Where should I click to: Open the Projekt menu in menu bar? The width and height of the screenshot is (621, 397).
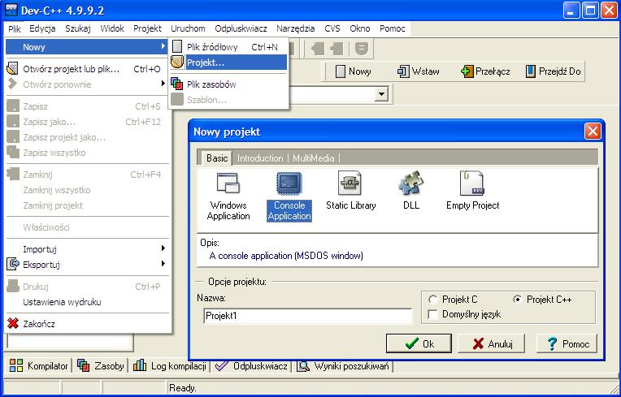147,28
